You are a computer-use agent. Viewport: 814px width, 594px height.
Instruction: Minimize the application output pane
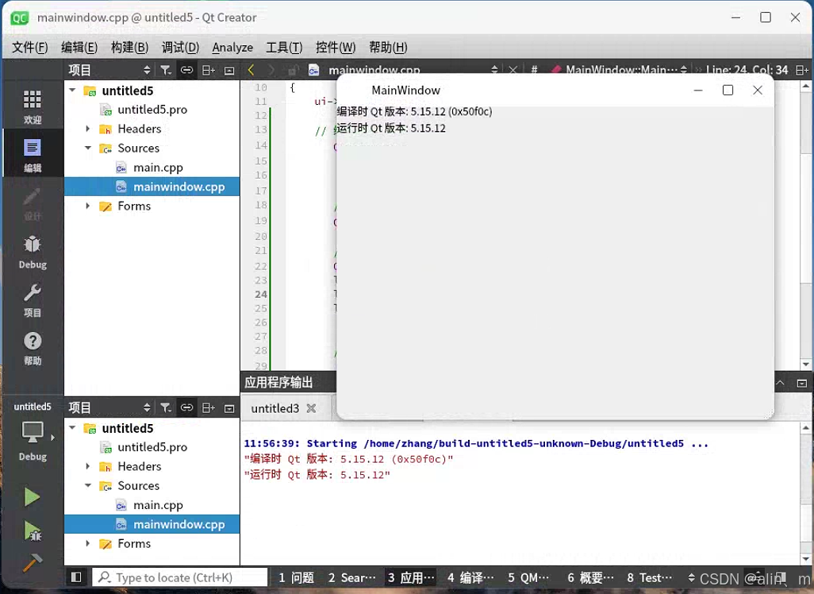coord(801,383)
